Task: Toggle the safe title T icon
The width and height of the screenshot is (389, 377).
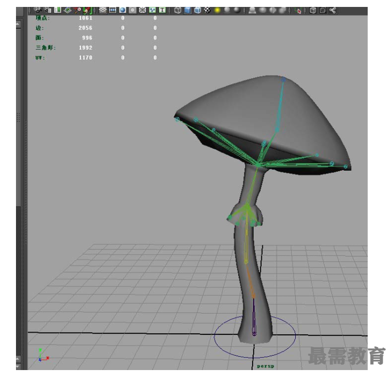Action: click(x=162, y=10)
